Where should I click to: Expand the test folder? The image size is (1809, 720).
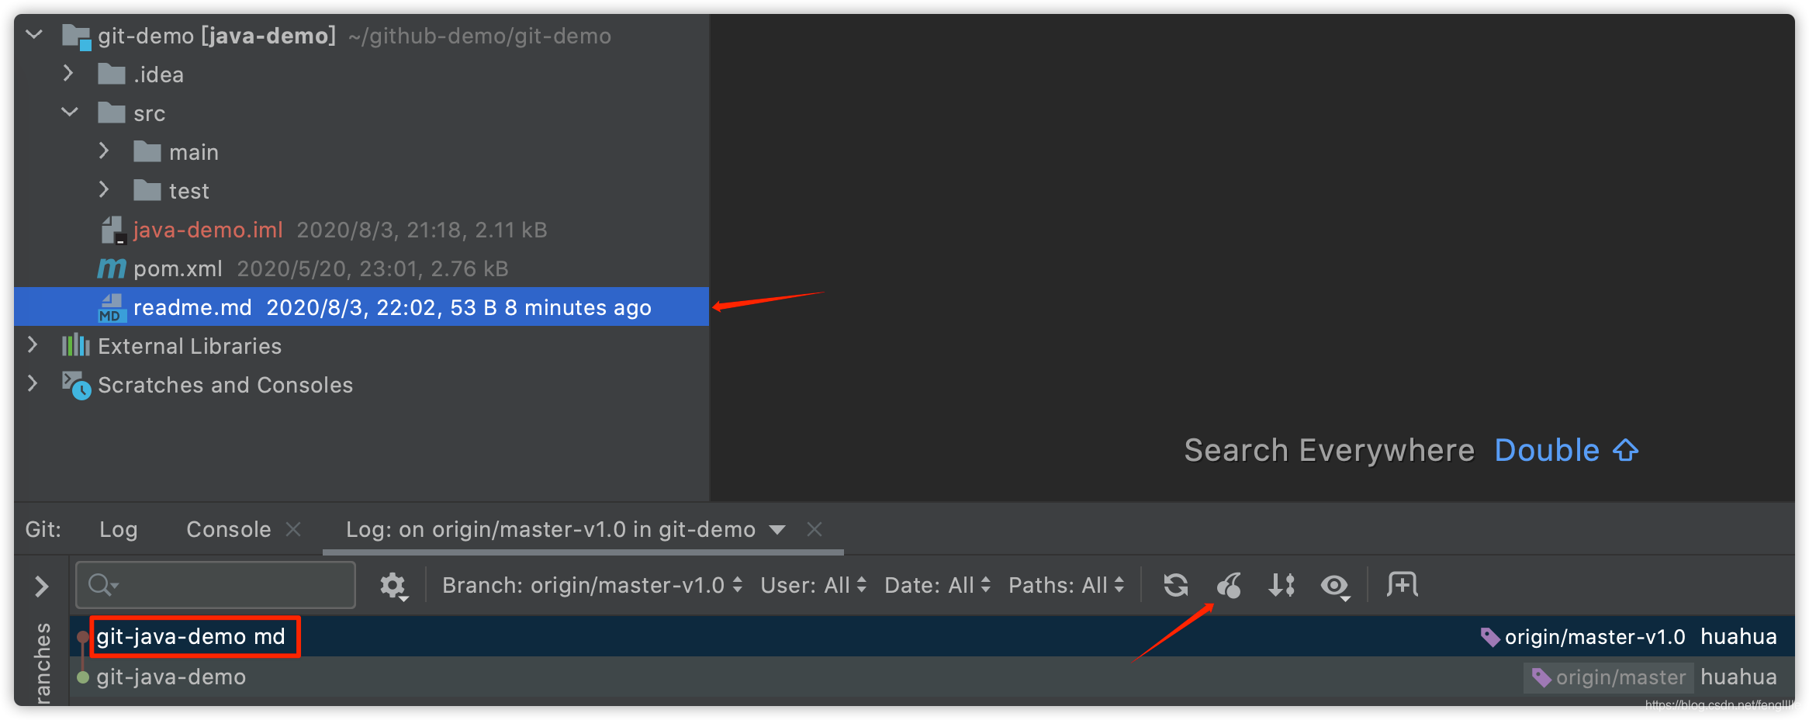pyautogui.click(x=104, y=190)
